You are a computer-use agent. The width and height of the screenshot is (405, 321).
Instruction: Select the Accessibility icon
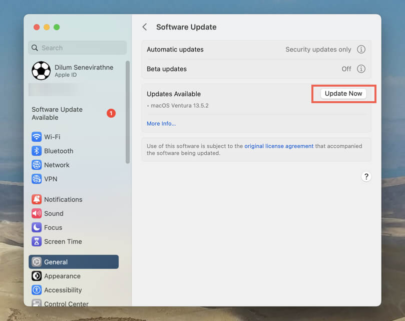tap(37, 290)
